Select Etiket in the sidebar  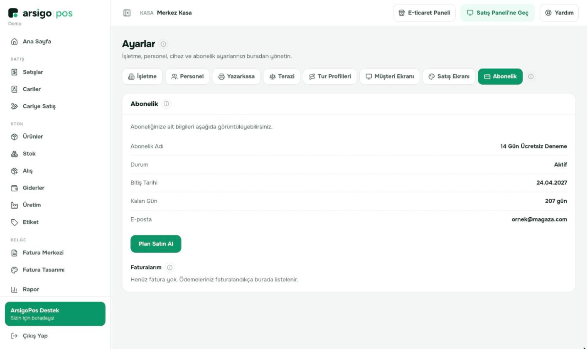pyautogui.click(x=55, y=222)
